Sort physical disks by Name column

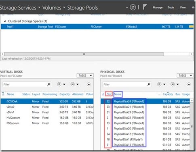coord(118,94)
